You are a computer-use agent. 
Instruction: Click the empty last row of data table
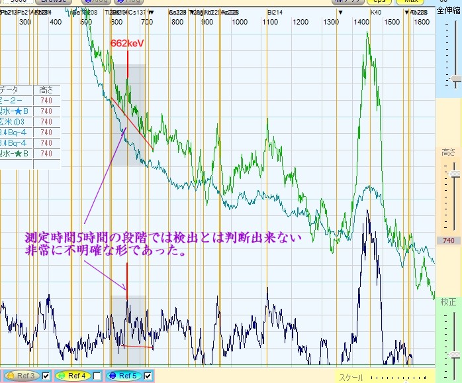point(30,164)
